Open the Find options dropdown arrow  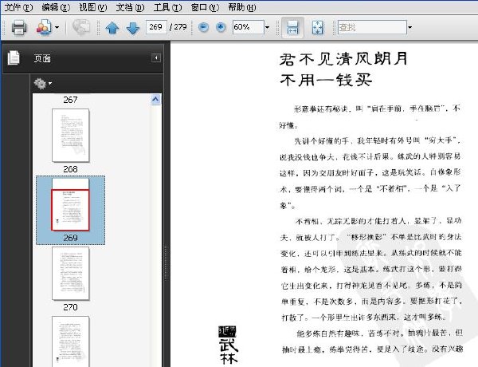[x=410, y=27]
